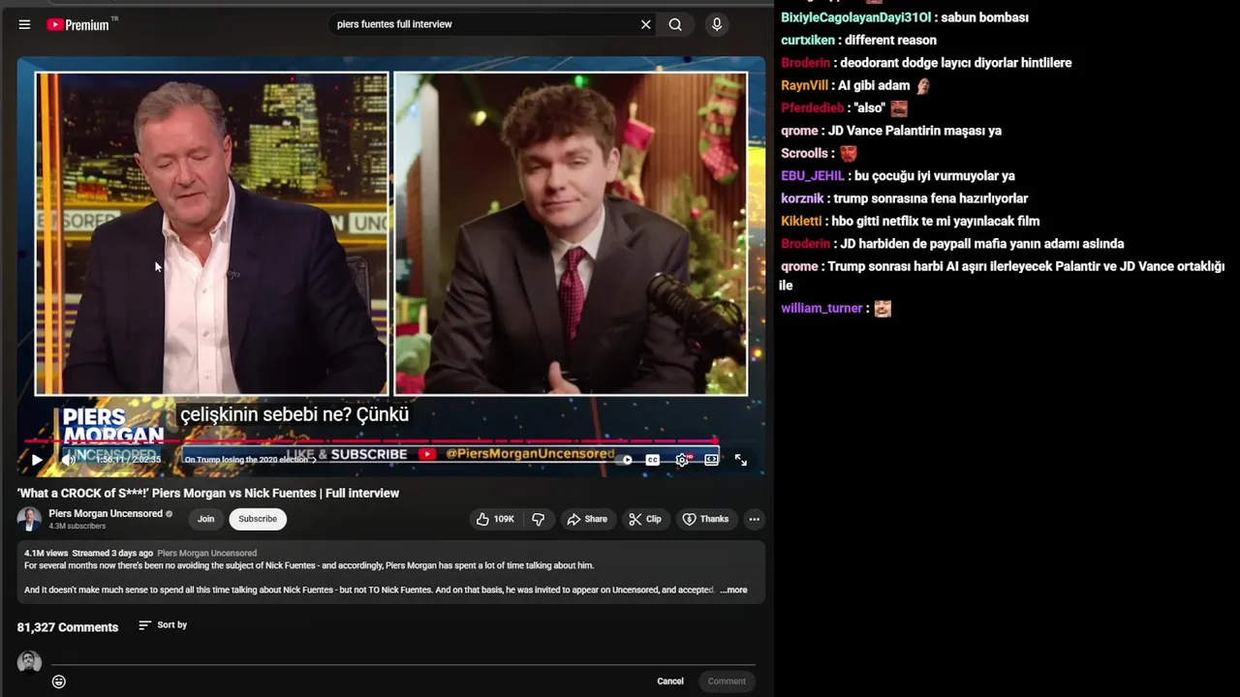Toggle closed captions CC button
This screenshot has width=1240, height=697.
(653, 460)
